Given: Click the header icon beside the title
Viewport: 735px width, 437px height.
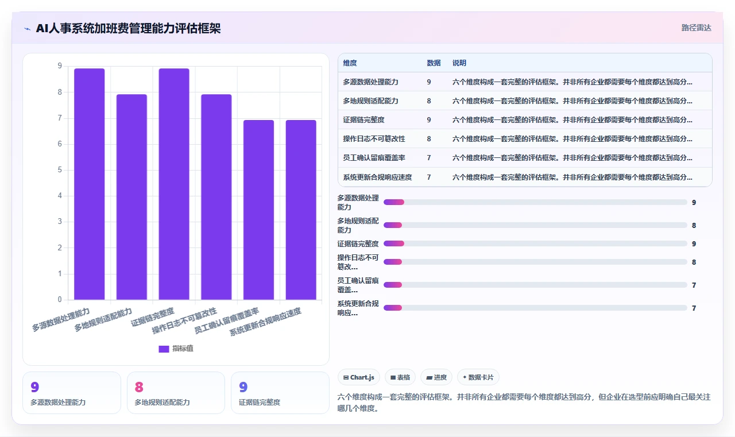Looking at the screenshot, I should tap(28, 29).
